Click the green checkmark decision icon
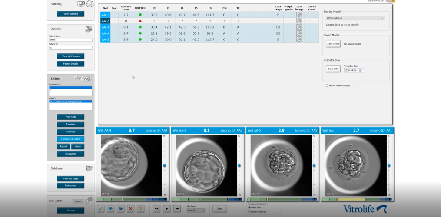The image size is (441, 217). (x=101, y=209)
